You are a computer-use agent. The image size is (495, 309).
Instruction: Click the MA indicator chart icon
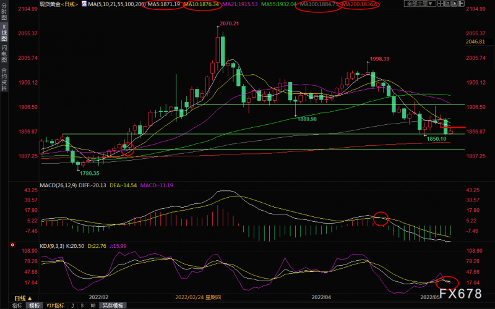pos(84,4)
